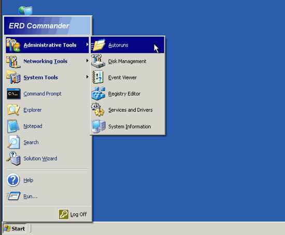Click the System Tools label

(41, 78)
